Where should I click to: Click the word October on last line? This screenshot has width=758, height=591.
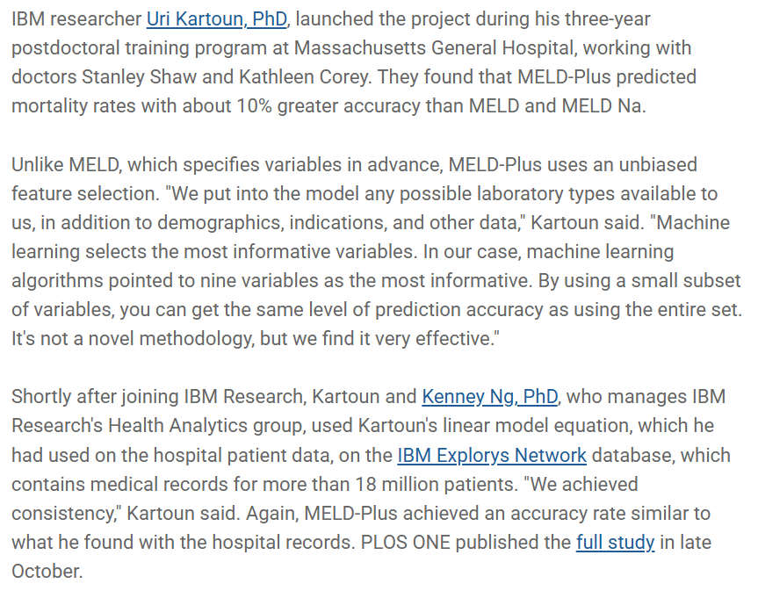click(47, 571)
